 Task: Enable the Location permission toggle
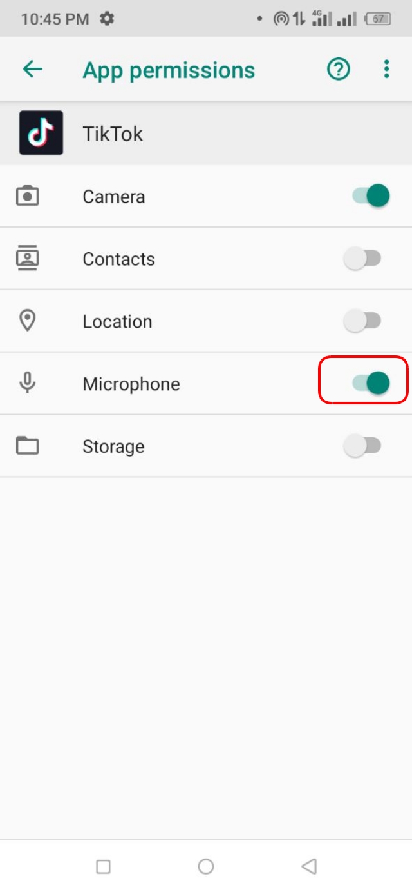364,321
